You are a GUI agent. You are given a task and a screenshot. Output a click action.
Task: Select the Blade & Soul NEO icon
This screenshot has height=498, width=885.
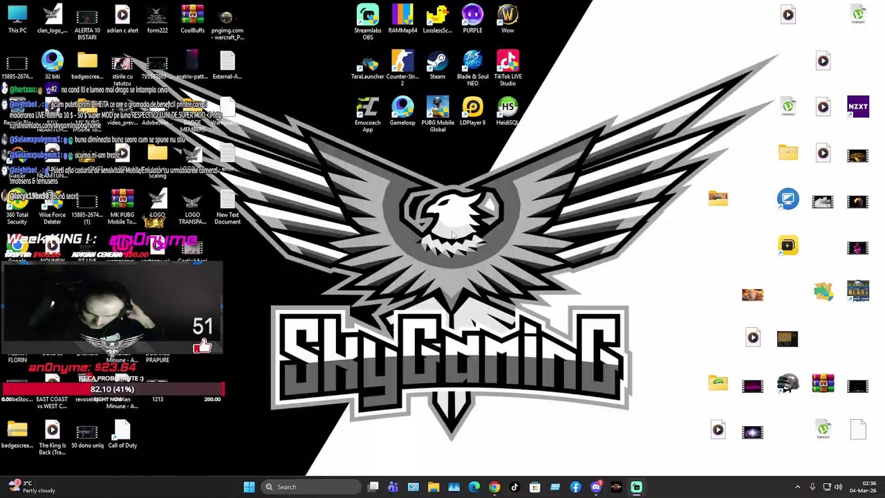click(x=472, y=68)
